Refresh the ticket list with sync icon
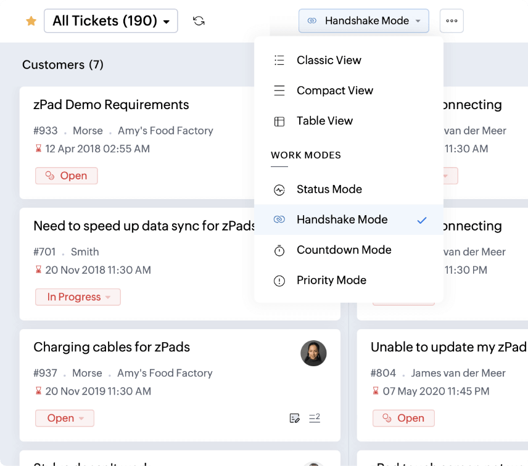Viewport: 528px width, 466px height. tap(199, 21)
